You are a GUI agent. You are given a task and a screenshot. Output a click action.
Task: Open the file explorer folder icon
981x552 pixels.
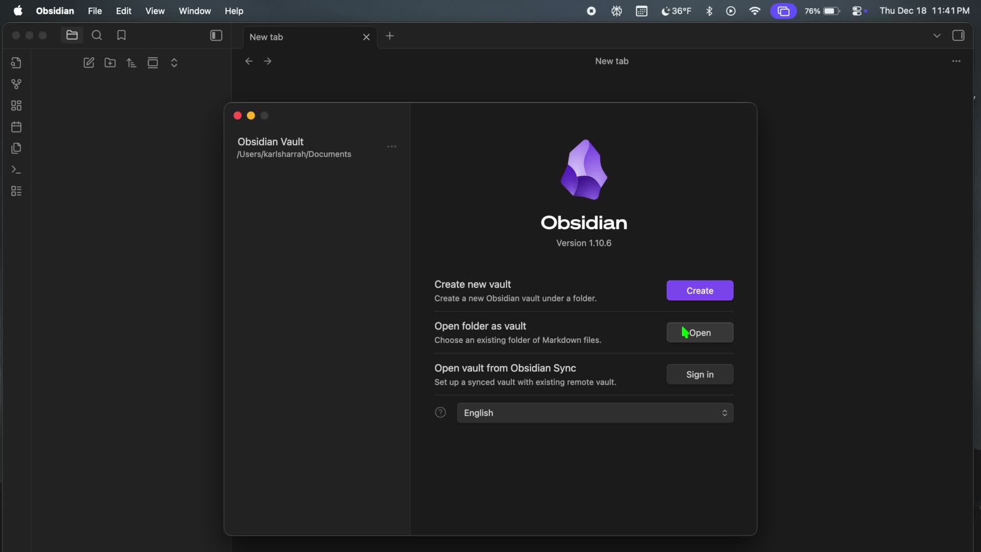point(72,35)
